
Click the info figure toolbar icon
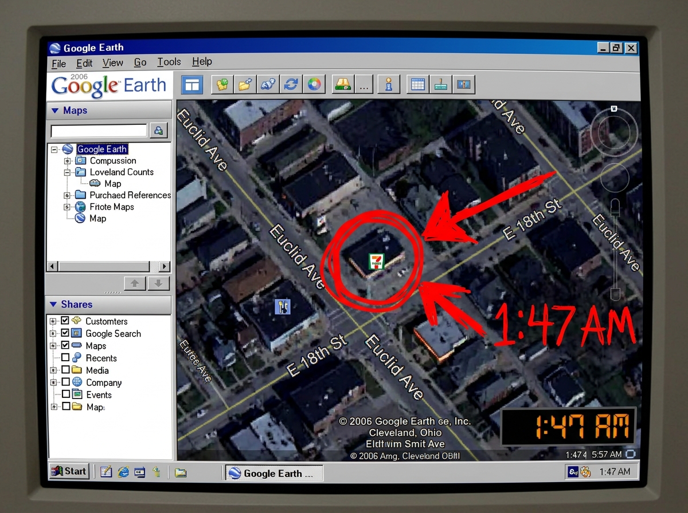[389, 85]
